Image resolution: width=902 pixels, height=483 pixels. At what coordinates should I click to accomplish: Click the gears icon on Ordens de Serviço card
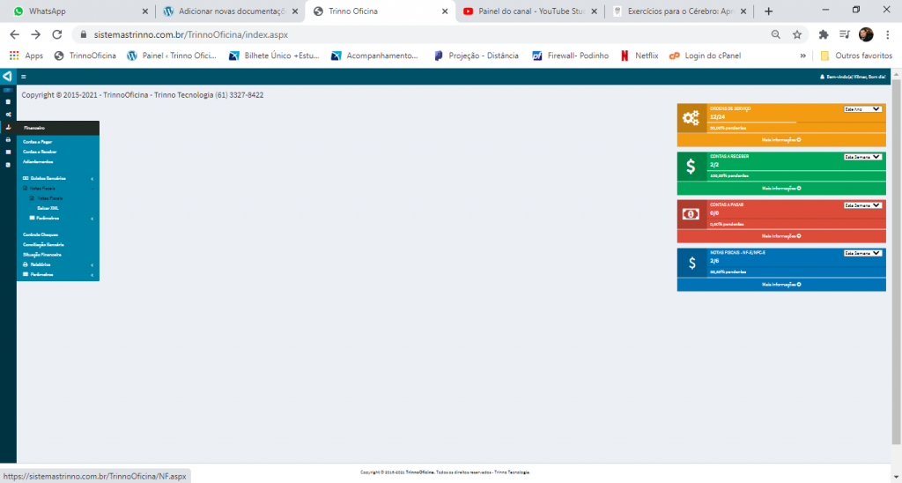click(x=691, y=118)
